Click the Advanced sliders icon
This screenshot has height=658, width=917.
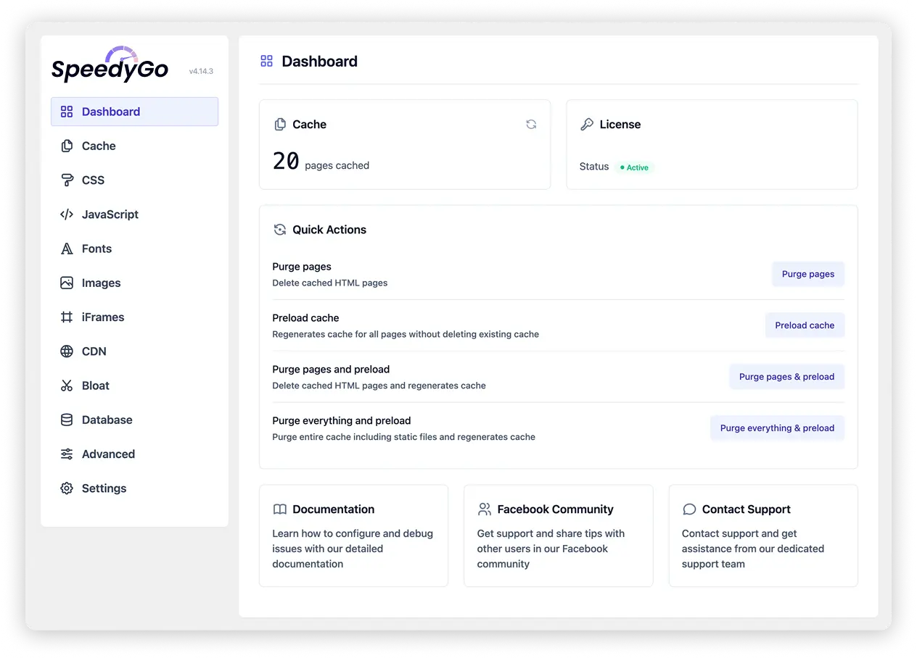pyautogui.click(x=67, y=454)
